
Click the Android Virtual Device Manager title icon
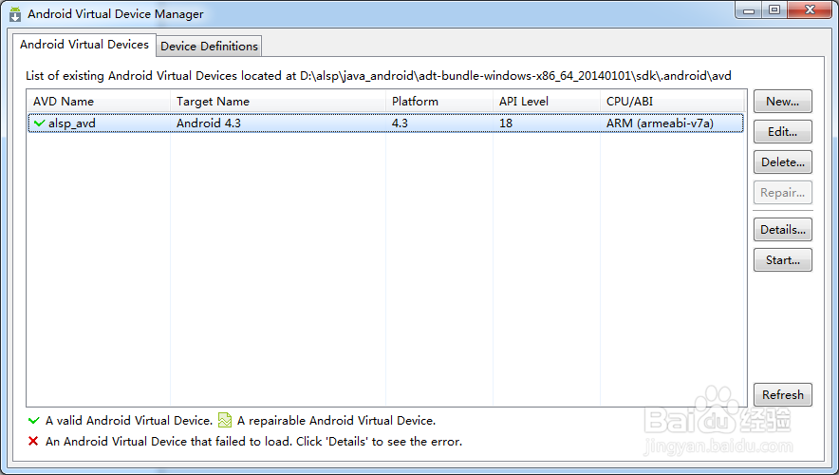click(x=15, y=14)
